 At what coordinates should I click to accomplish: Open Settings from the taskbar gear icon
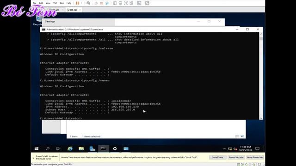coord(115,148)
